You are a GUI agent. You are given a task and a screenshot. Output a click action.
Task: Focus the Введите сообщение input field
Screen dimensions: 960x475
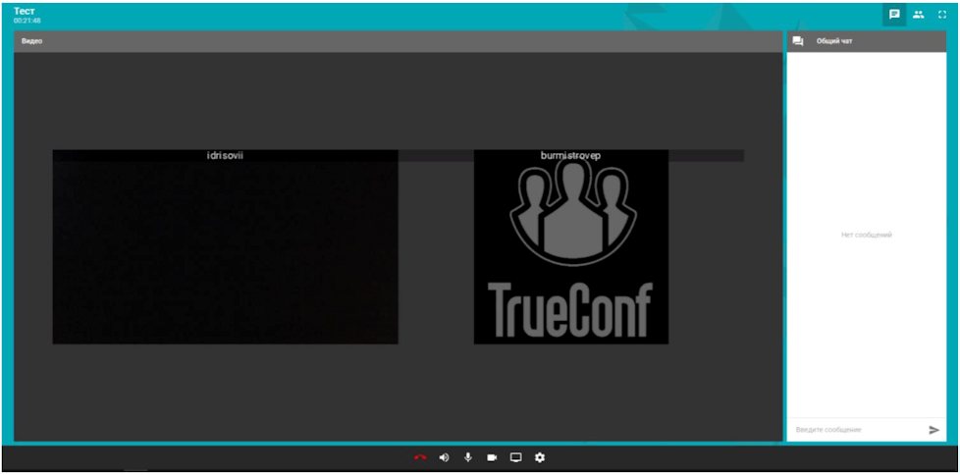click(857, 430)
